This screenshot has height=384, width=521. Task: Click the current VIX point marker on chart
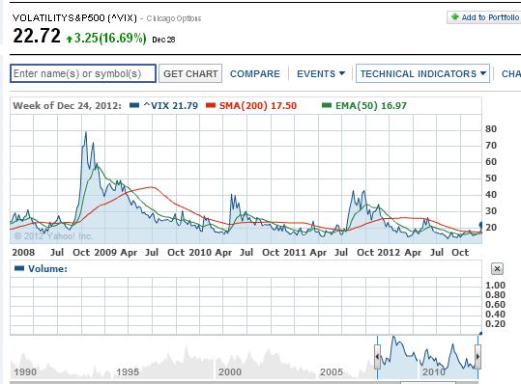point(480,225)
